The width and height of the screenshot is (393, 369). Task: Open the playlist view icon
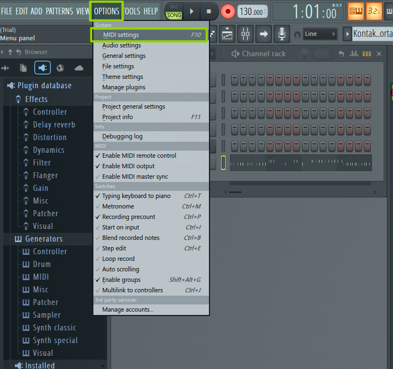click(228, 34)
